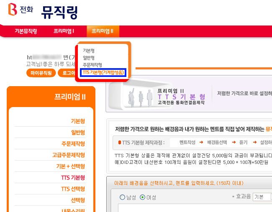Image resolution: width=272 pixels, height=212 pixels.
Task: Open 기본형 in the left sidebar
Action: point(78,121)
